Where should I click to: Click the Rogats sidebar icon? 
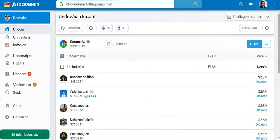coord(7,63)
